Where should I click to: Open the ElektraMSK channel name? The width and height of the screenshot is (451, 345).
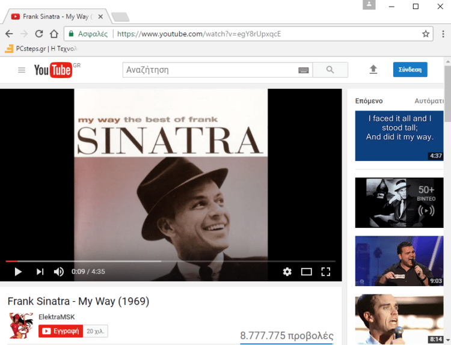[57, 317]
